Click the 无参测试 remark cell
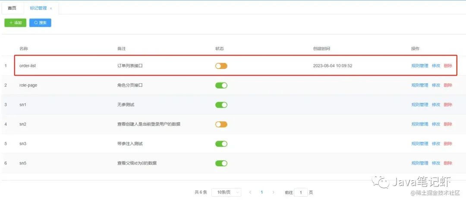 click(x=126, y=105)
